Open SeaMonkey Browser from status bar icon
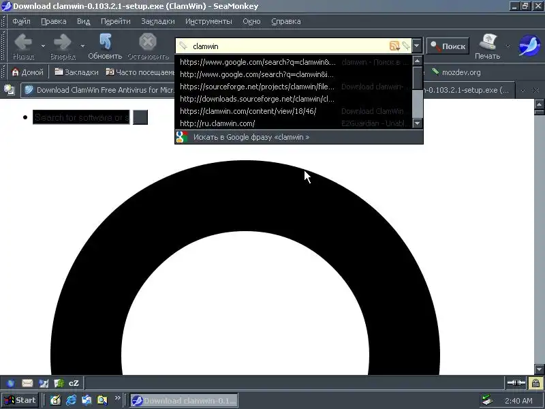The height and width of the screenshot is (409, 545). [11, 383]
